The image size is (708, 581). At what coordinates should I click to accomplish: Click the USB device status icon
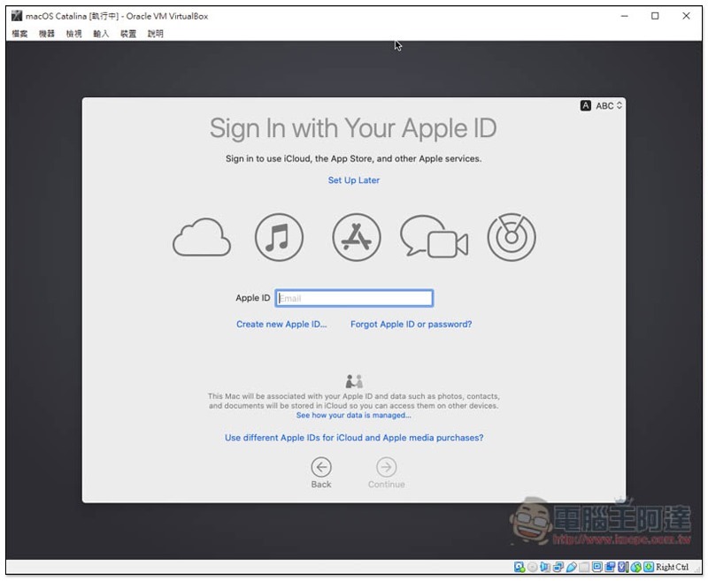[571, 567]
